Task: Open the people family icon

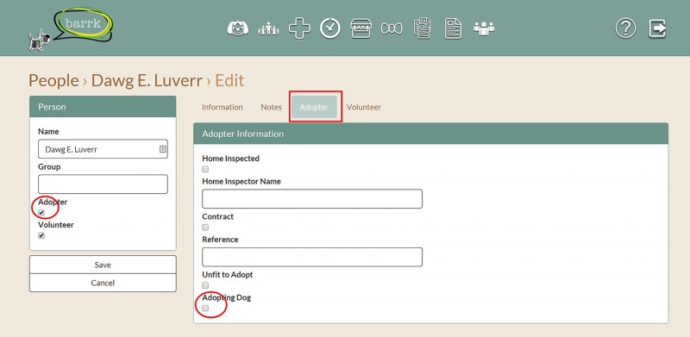Action: pos(268,29)
